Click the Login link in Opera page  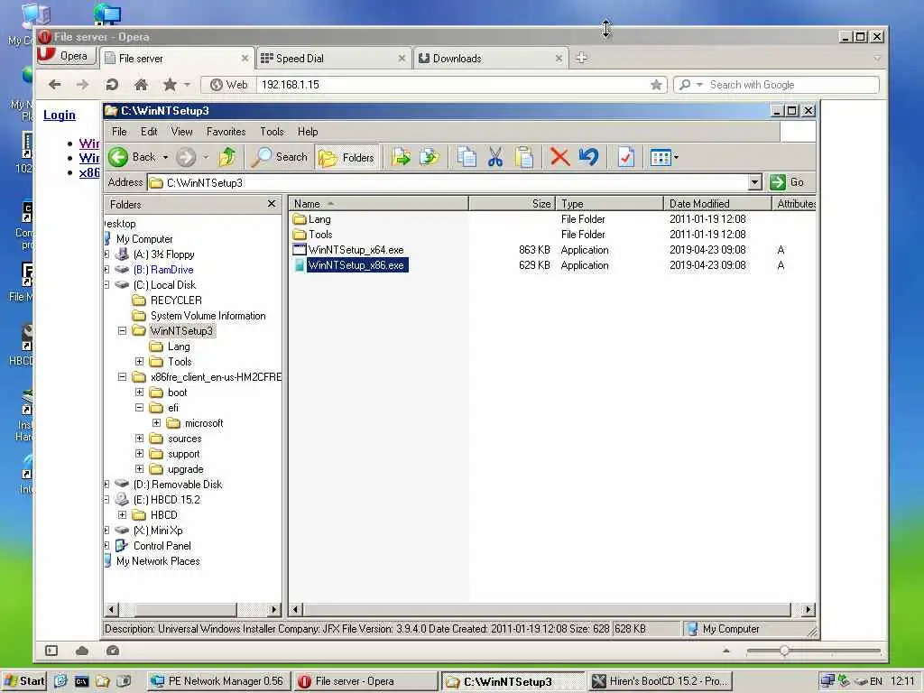click(x=59, y=115)
